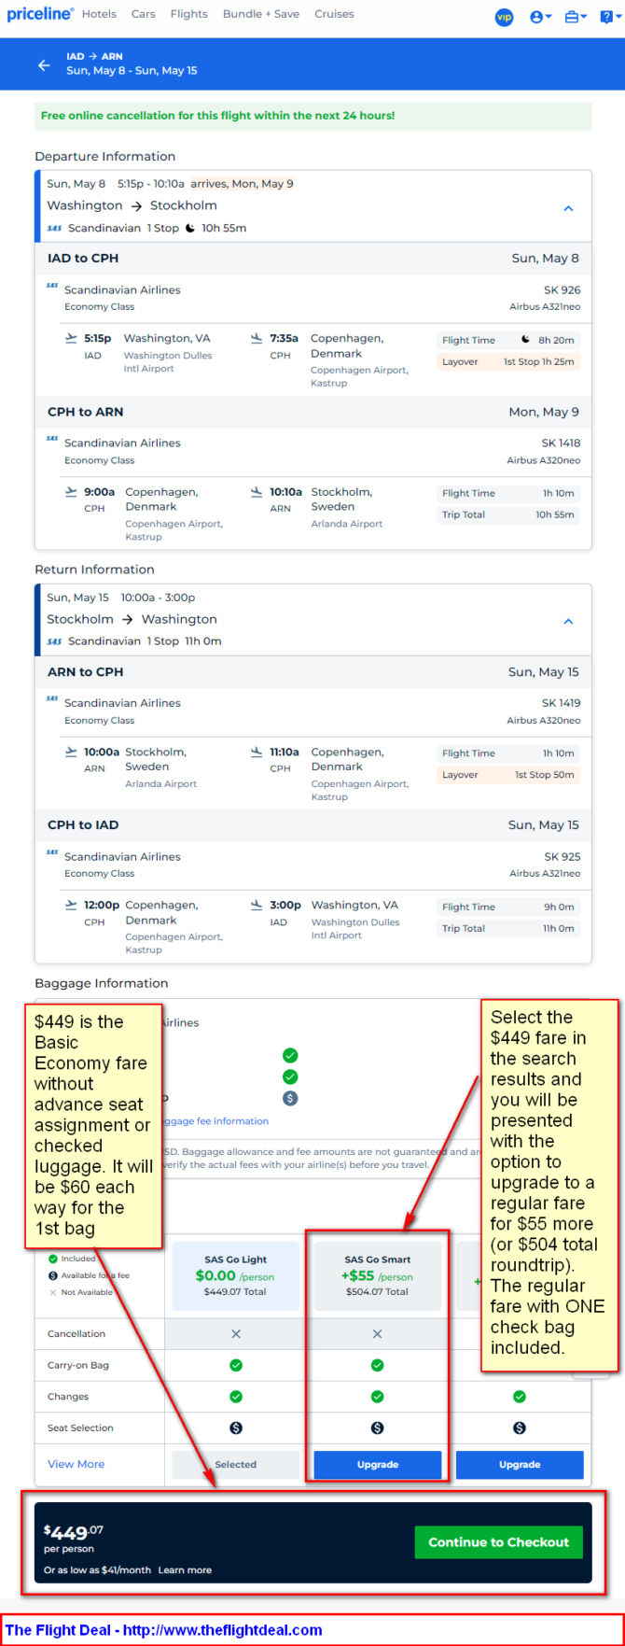
Task: Click the Selected button under Go Light
Action: [x=236, y=1464]
